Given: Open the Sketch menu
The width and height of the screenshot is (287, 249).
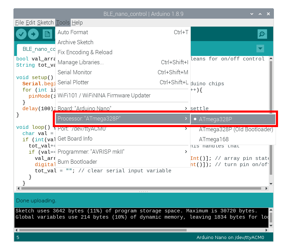Looking at the screenshot, I should (x=46, y=22).
